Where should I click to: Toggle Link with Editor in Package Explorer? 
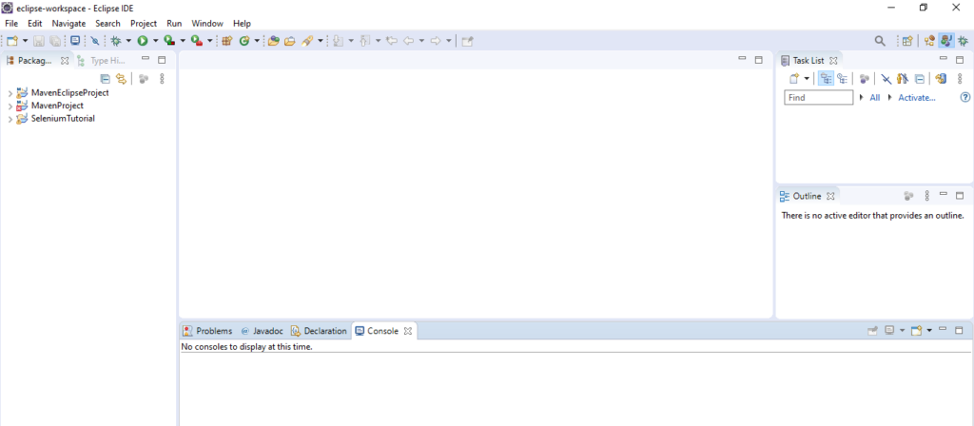tap(121, 79)
